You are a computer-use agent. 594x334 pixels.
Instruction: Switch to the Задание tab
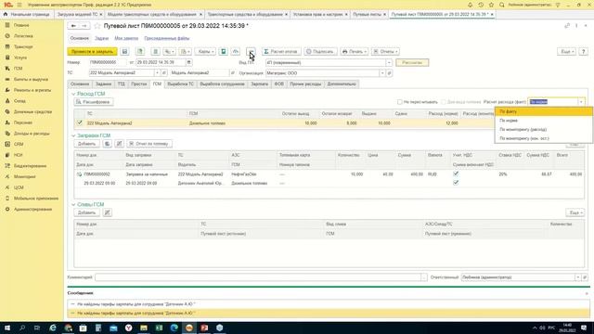pos(103,84)
